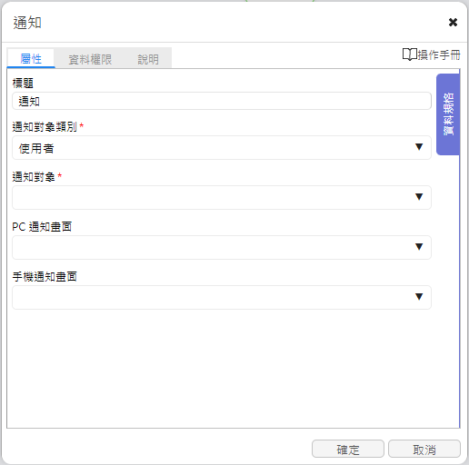The image size is (469, 465).
Task: Switch to the 屬性 tab
Action: tap(31, 58)
